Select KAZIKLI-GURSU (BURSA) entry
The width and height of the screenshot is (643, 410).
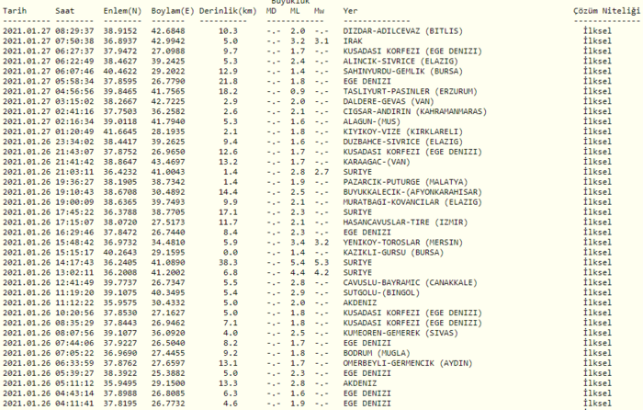pyautogui.click(x=393, y=253)
